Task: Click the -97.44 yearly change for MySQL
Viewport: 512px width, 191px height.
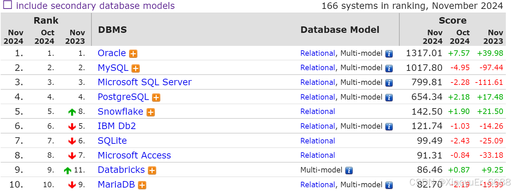Action: [x=491, y=68]
